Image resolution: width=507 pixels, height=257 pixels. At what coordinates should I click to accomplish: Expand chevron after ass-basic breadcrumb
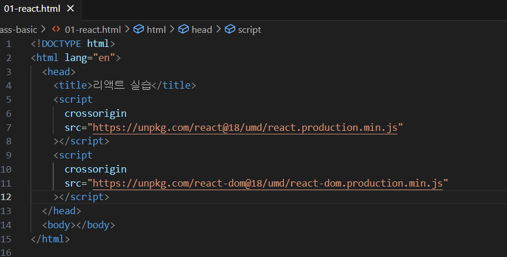pos(43,29)
